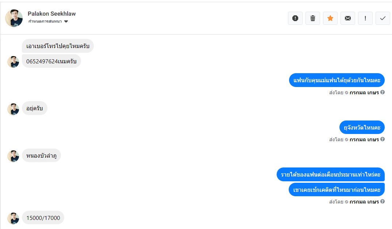Select the message bubble "0652497624เนมครับ"
The height and width of the screenshot is (229, 392).
51,62
